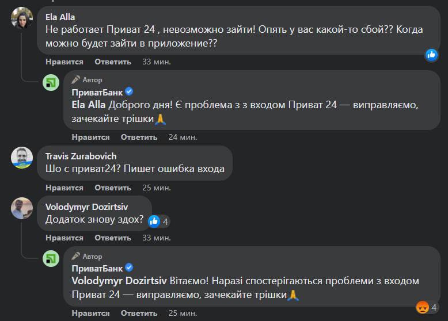Reply to Ela Alla's comment via Ответить
This screenshot has width=448, height=321.
[x=113, y=62]
